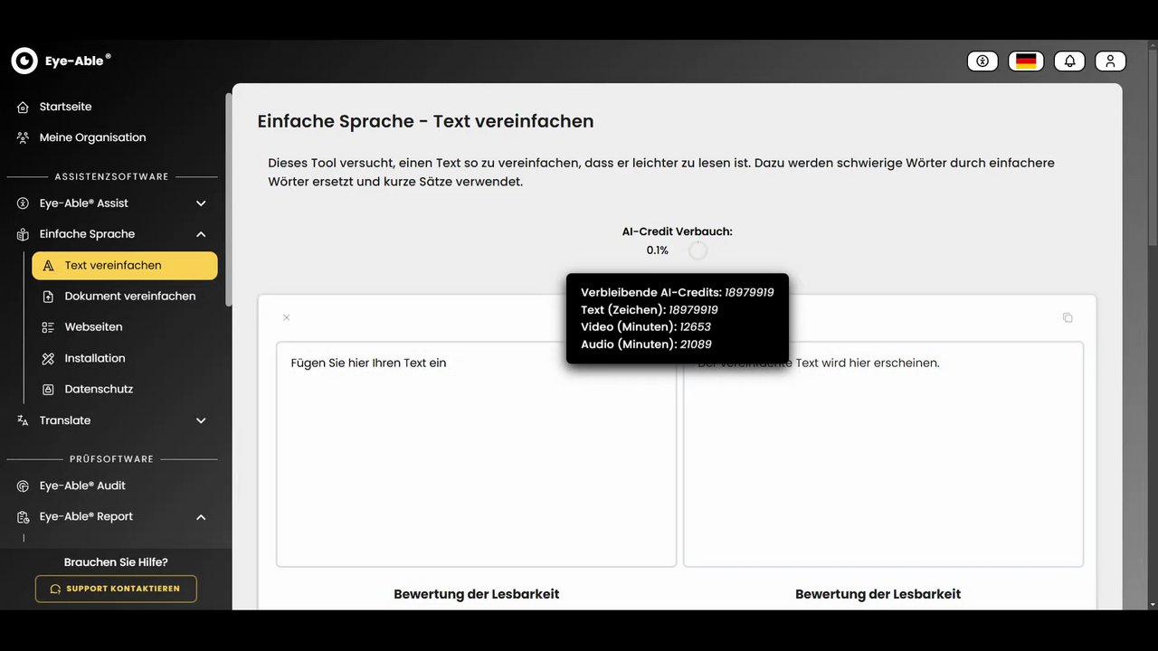Click the Dokument vereinfachen file icon
1158x651 pixels.
[48, 297]
